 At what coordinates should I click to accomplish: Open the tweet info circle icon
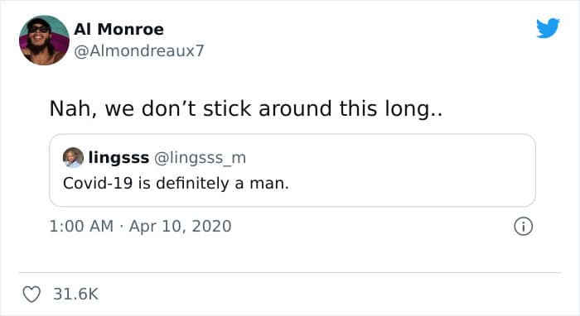pyautogui.click(x=524, y=227)
